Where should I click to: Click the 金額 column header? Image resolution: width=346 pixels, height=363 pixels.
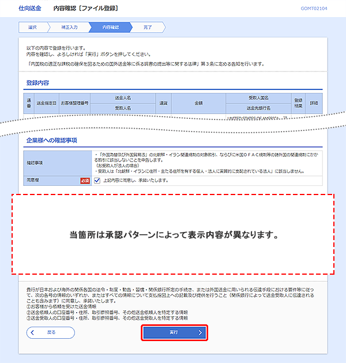198,103
